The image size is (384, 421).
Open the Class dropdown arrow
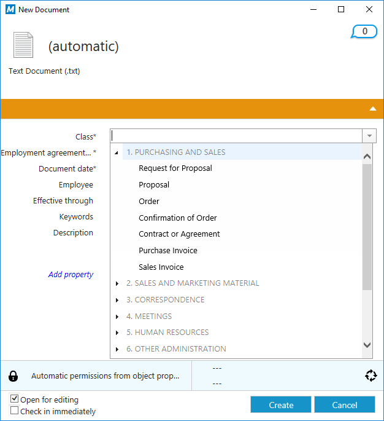pos(369,136)
